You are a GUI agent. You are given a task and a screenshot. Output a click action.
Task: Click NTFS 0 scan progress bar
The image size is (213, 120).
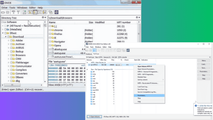point(119,65)
